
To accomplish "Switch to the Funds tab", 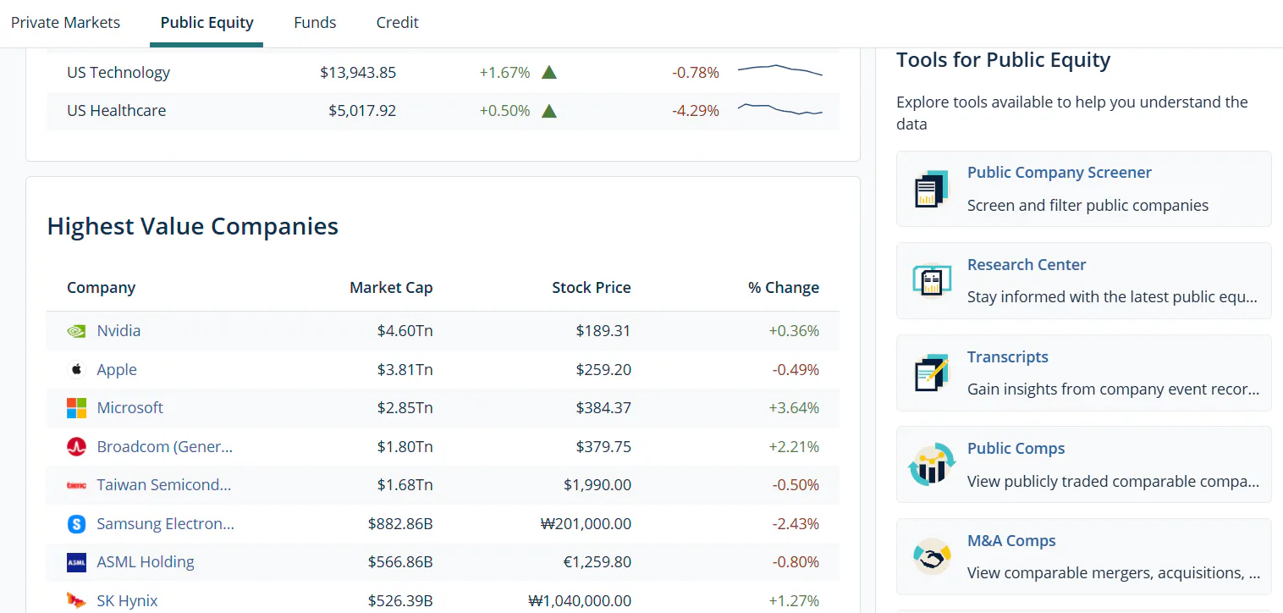I will click(x=315, y=23).
